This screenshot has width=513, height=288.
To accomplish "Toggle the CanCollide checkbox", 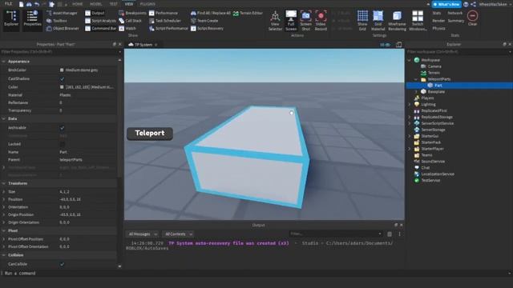I will tap(63, 264).
